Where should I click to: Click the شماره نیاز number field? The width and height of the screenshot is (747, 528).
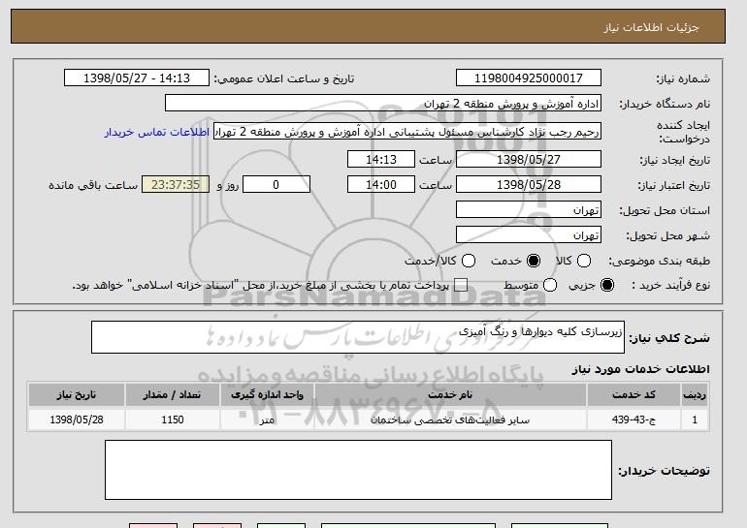click(529, 78)
